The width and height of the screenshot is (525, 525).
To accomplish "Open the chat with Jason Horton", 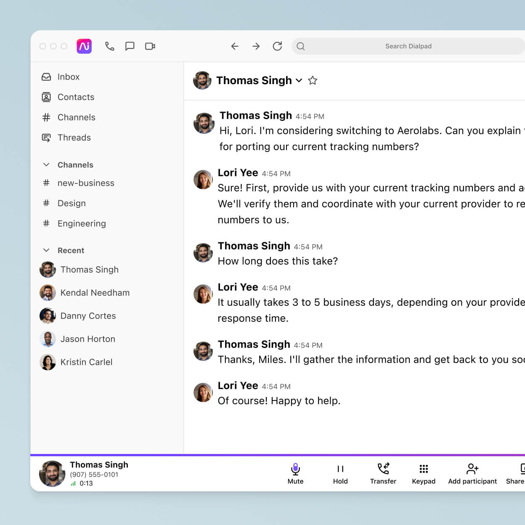I will point(87,339).
